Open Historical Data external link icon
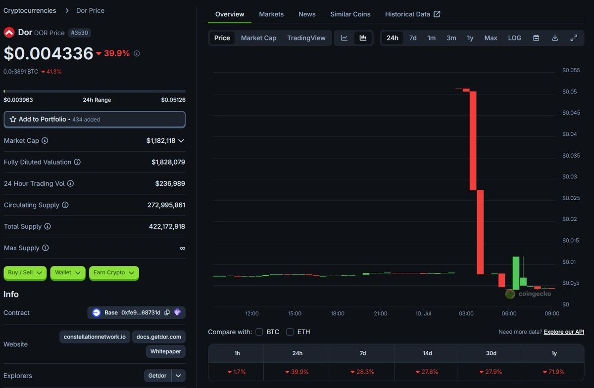 437,14
